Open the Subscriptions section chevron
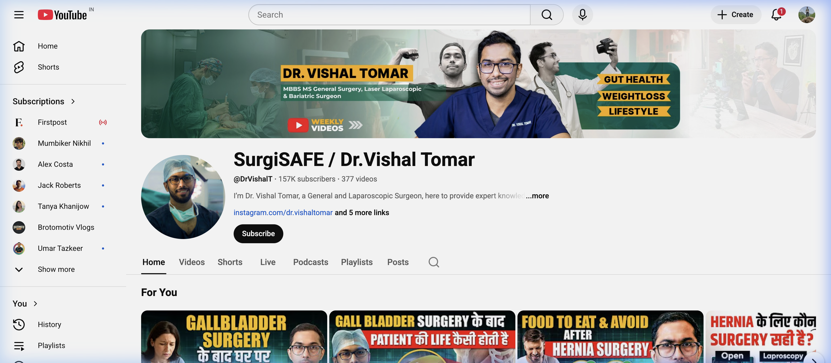 (x=73, y=101)
